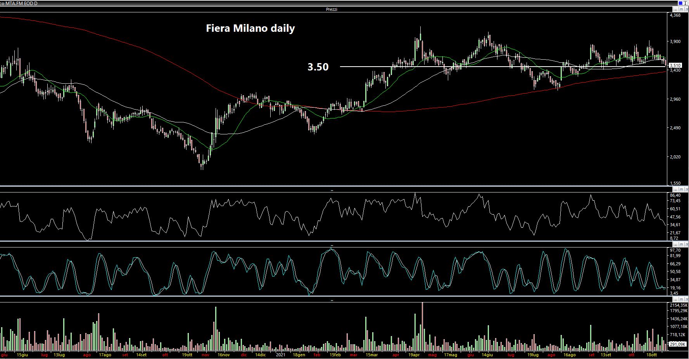Click the 4,368 price axis value
Viewport: 689px width, 359px height.
point(675,15)
